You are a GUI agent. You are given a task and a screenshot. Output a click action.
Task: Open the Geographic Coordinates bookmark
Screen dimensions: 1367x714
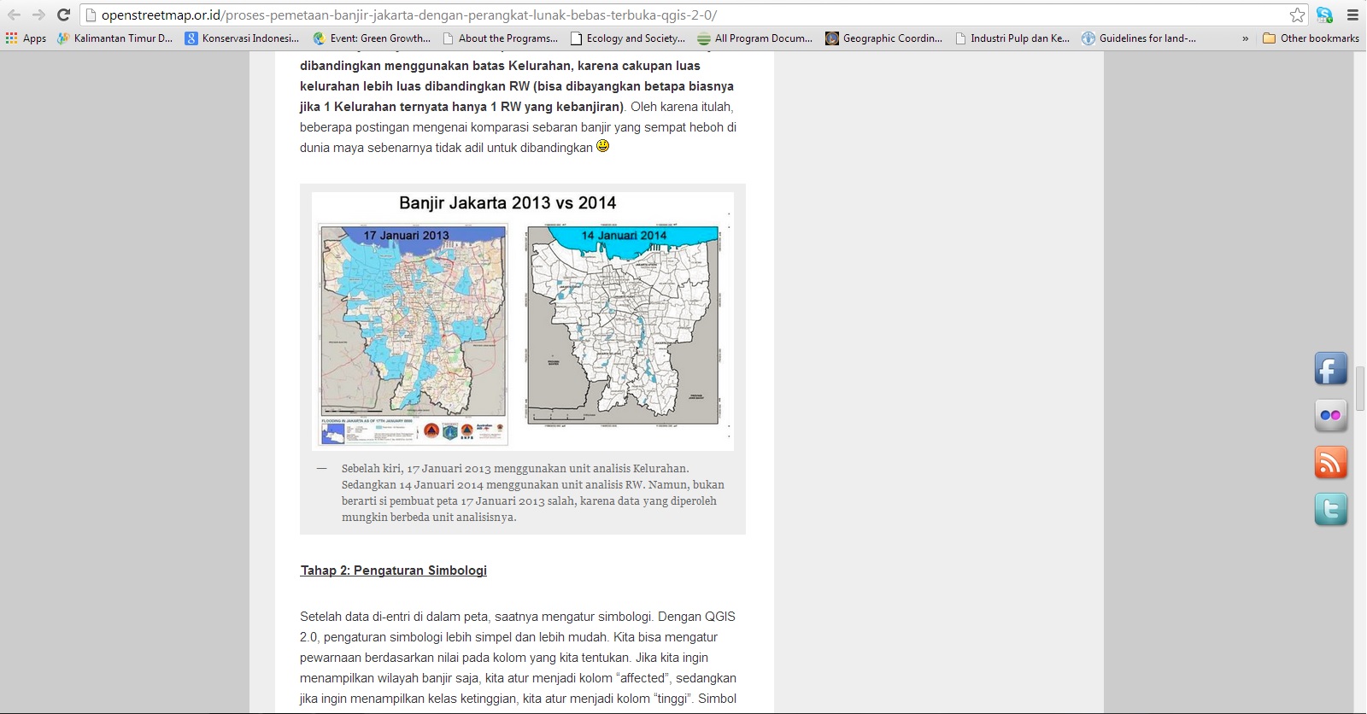(x=884, y=38)
